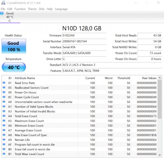
Task: Click the scroll down arrow of attribute list
Action: pos(160,155)
